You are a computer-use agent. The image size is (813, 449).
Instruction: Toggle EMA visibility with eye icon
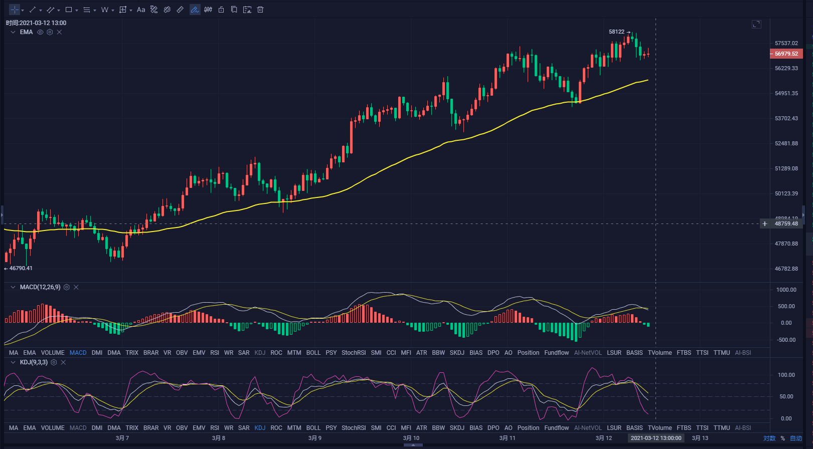click(x=40, y=32)
